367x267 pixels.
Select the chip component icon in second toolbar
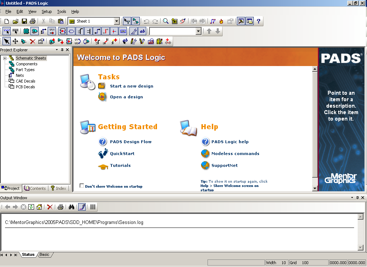[x=26, y=31]
